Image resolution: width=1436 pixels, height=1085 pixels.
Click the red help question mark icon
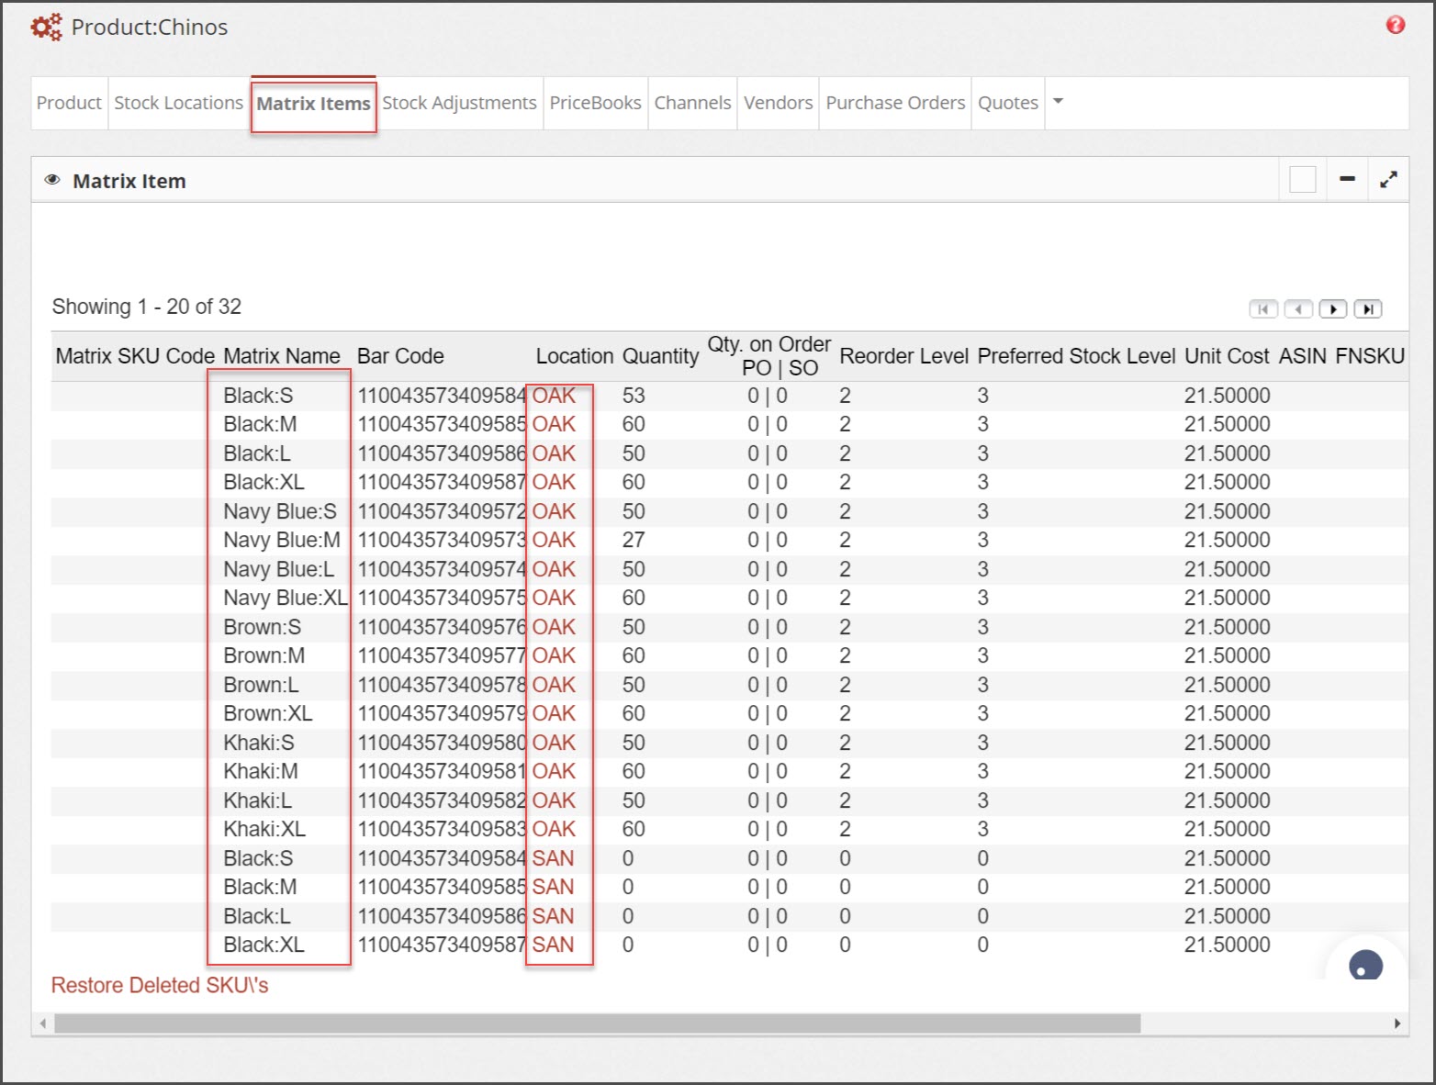[1395, 25]
